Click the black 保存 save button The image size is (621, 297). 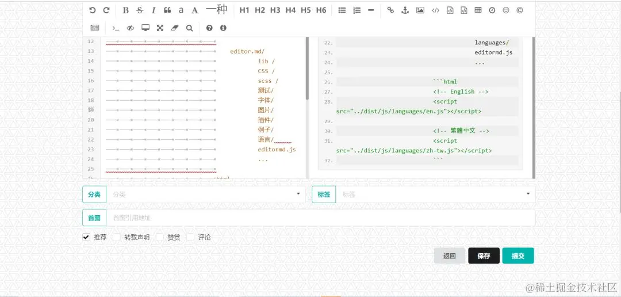point(484,256)
